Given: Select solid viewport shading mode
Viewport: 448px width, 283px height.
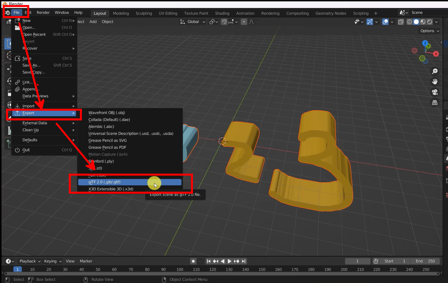Looking at the screenshot, I should [x=416, y=22].
